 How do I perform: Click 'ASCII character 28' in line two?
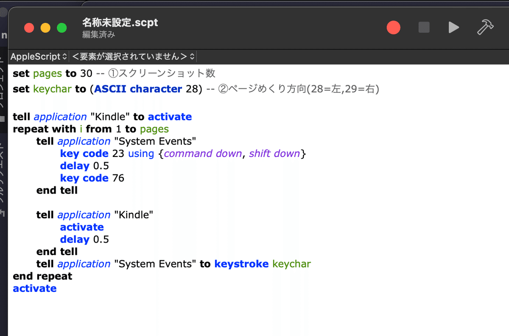147,89
